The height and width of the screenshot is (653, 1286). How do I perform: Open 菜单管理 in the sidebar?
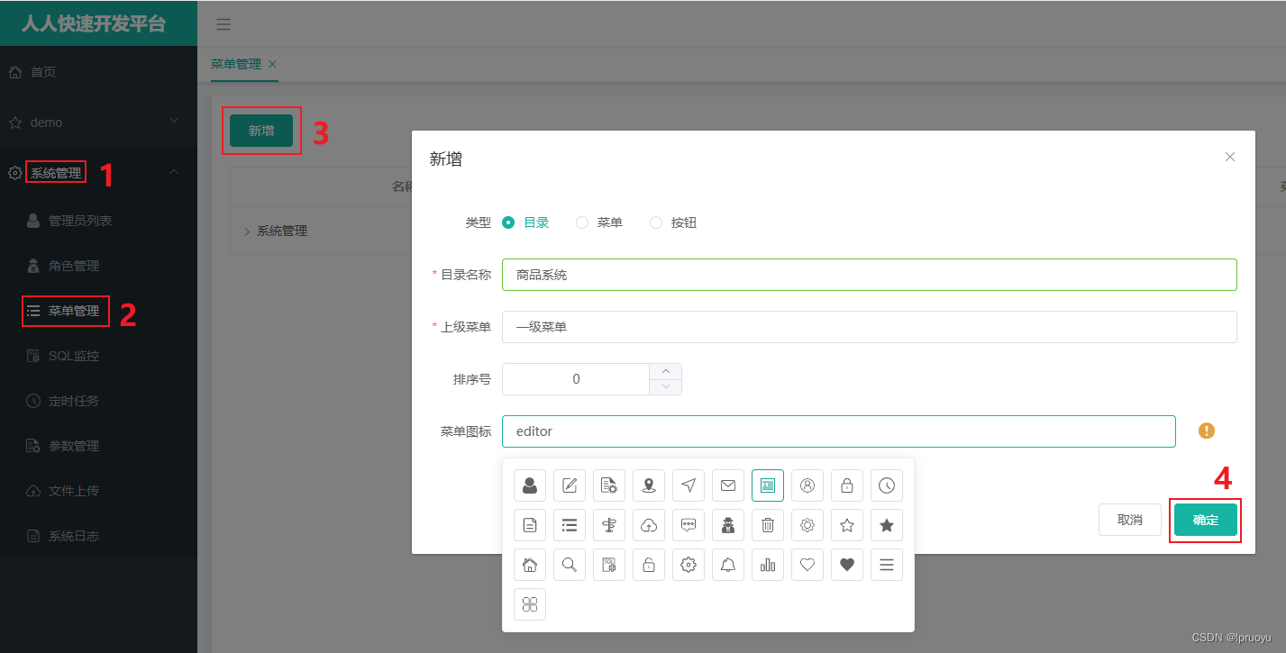[98, 311]
